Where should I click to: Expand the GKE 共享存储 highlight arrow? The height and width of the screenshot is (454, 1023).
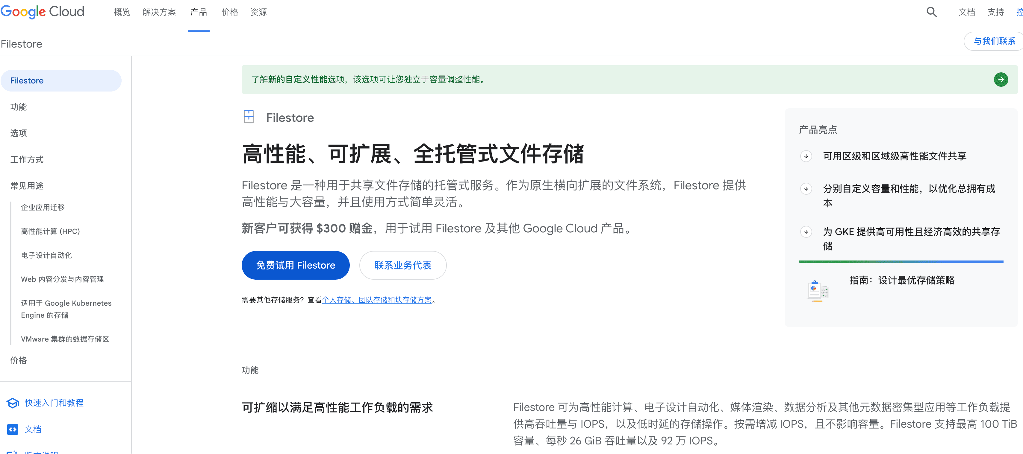coord(806,232)
